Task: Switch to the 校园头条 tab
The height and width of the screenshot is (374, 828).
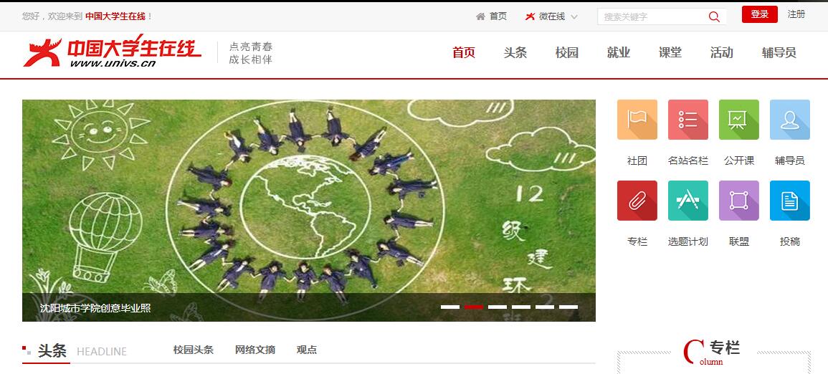Action: (194, 350)
